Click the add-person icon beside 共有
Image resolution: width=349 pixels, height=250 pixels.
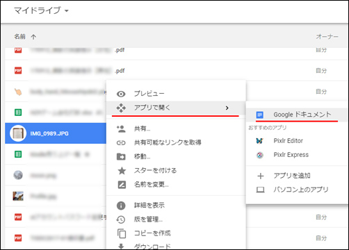(121, 128)
